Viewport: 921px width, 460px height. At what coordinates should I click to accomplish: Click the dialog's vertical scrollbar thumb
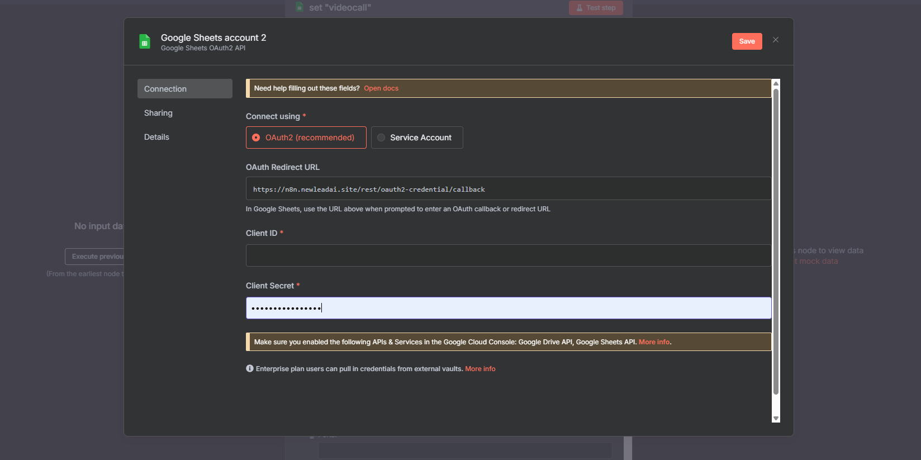[x=776, y=241]
